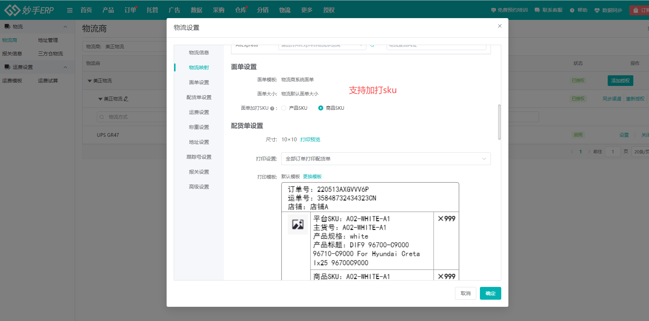The image size is (649, 321).
Task: Open the 订单 menu in top navigation
Action: click(x=130, y=10)
